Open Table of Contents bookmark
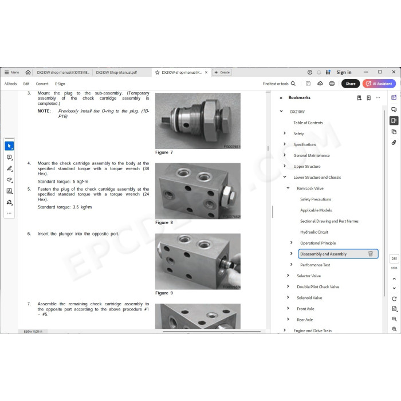Viewport: 401px width, 401px height. coord(308,123)
